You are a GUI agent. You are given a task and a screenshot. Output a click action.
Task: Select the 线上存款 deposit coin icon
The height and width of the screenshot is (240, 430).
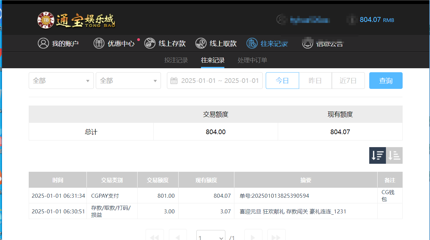(150, 43)
